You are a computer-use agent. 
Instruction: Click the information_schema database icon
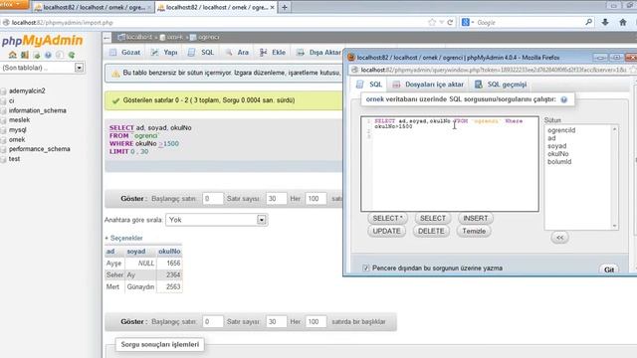[4, 110]
